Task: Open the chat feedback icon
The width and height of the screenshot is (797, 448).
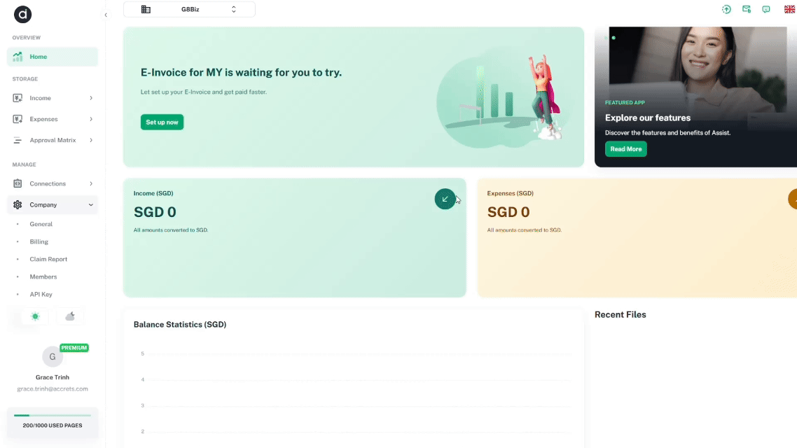Action: (x=766, y=9)
